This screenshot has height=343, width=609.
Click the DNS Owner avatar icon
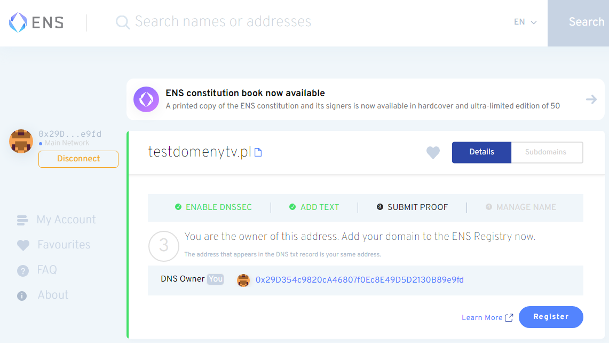(243, 280)
